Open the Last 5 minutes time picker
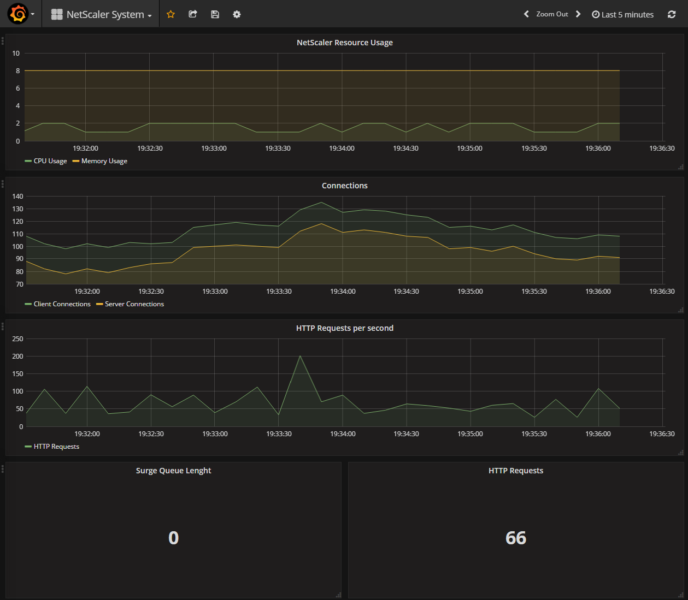Screen dimensions: 688x600 [623, 14]
